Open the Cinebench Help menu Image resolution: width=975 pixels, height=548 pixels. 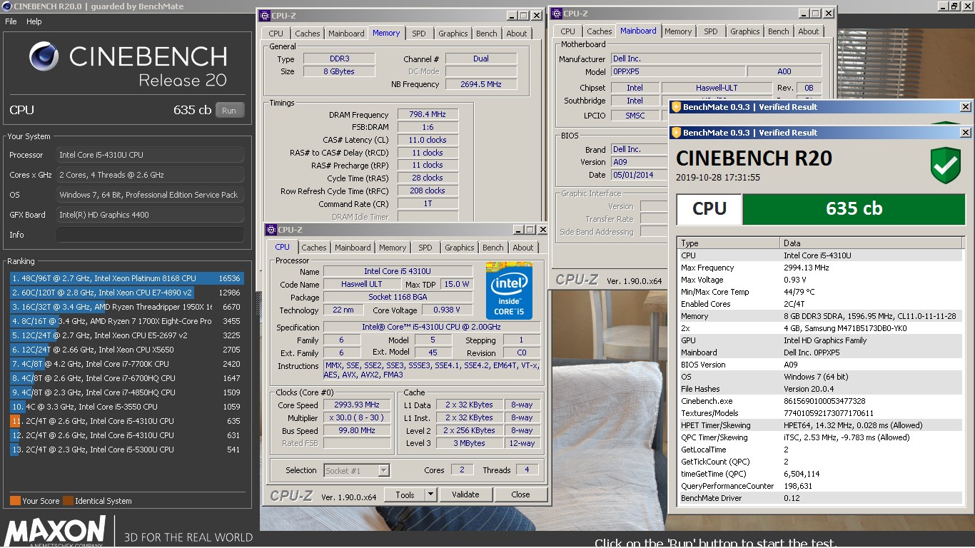tap(34, 21)
